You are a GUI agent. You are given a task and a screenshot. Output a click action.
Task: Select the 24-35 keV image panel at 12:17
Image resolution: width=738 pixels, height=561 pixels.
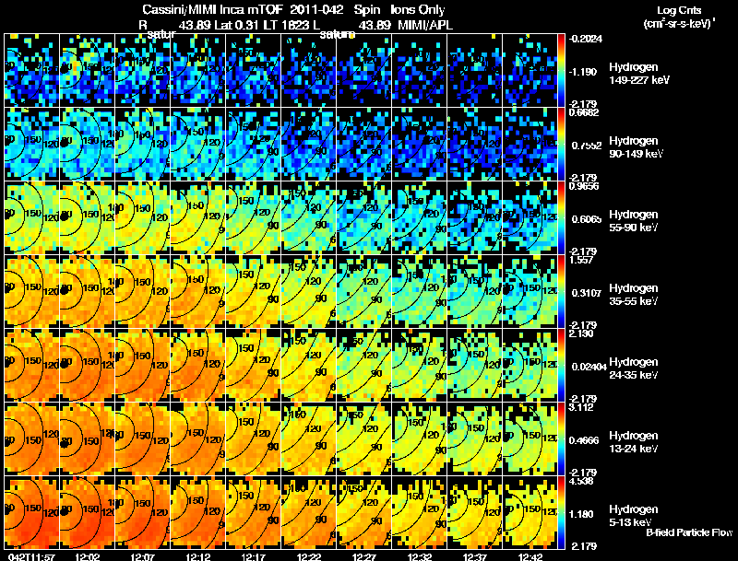pos(253,366)
